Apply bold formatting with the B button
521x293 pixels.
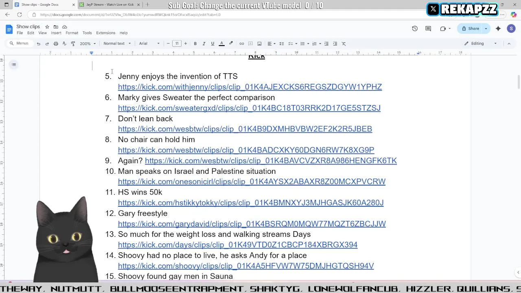195,44
